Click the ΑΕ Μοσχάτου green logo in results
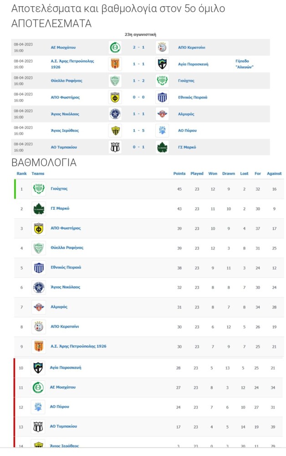The width and height of the screenshot is (286, 456). (115, 47)
